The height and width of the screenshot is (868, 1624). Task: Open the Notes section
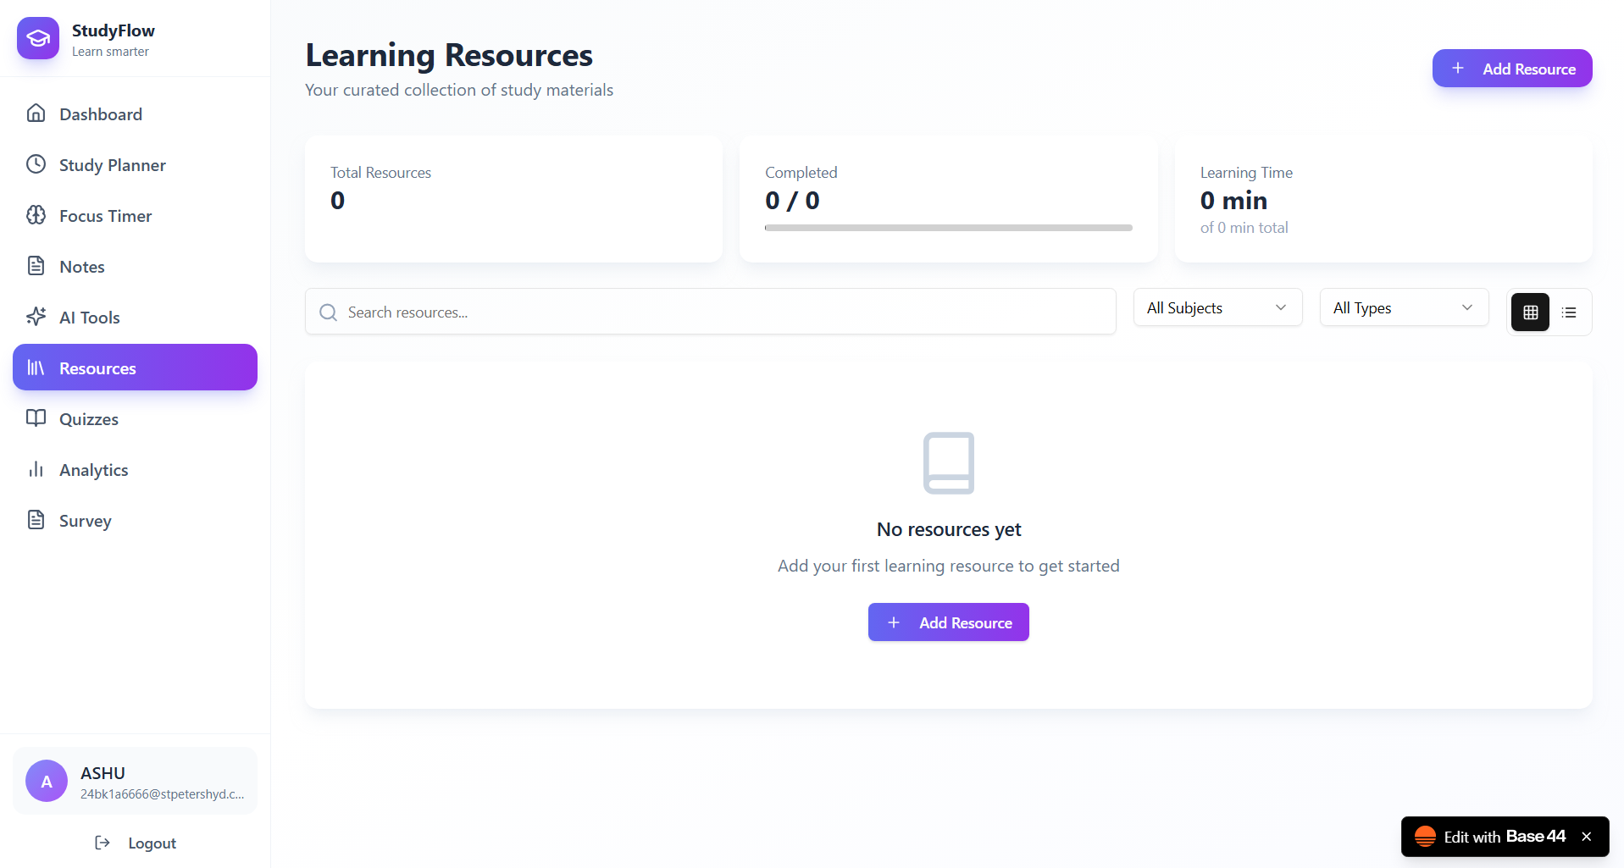[135, 266]
